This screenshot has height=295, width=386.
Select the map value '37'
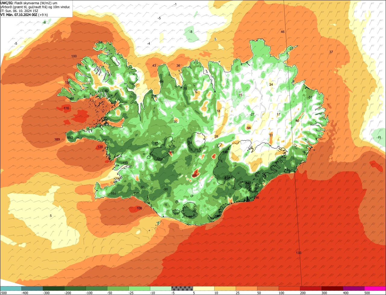click(x=331, y=52)
